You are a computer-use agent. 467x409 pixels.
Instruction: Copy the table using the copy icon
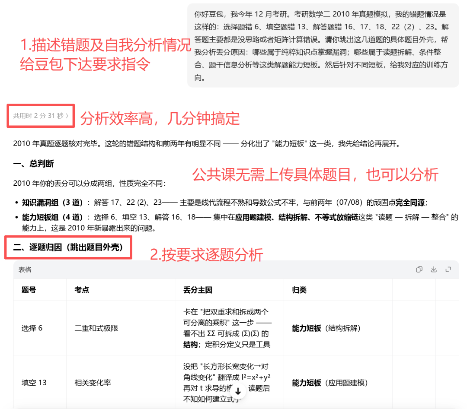click(419, 269)
